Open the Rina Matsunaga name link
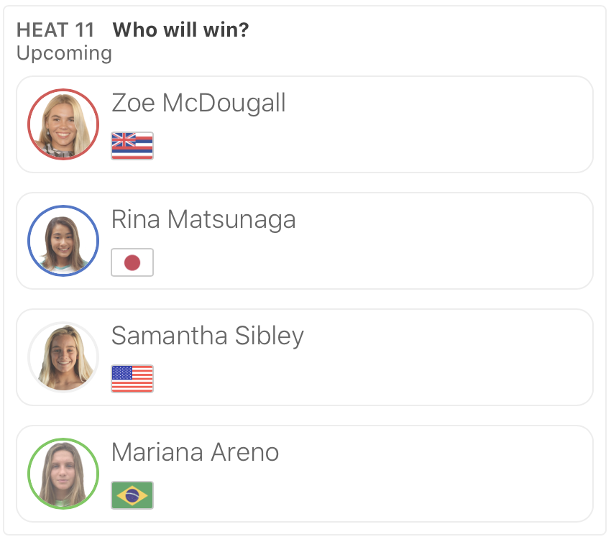 [x=203, y=220]
